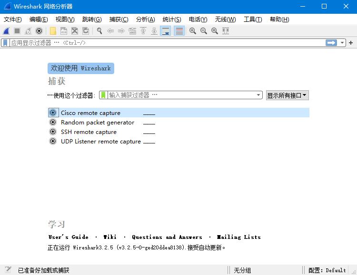357x275 pixels.
Task: Click status bar expert info icon
Action: pos(8,270)
